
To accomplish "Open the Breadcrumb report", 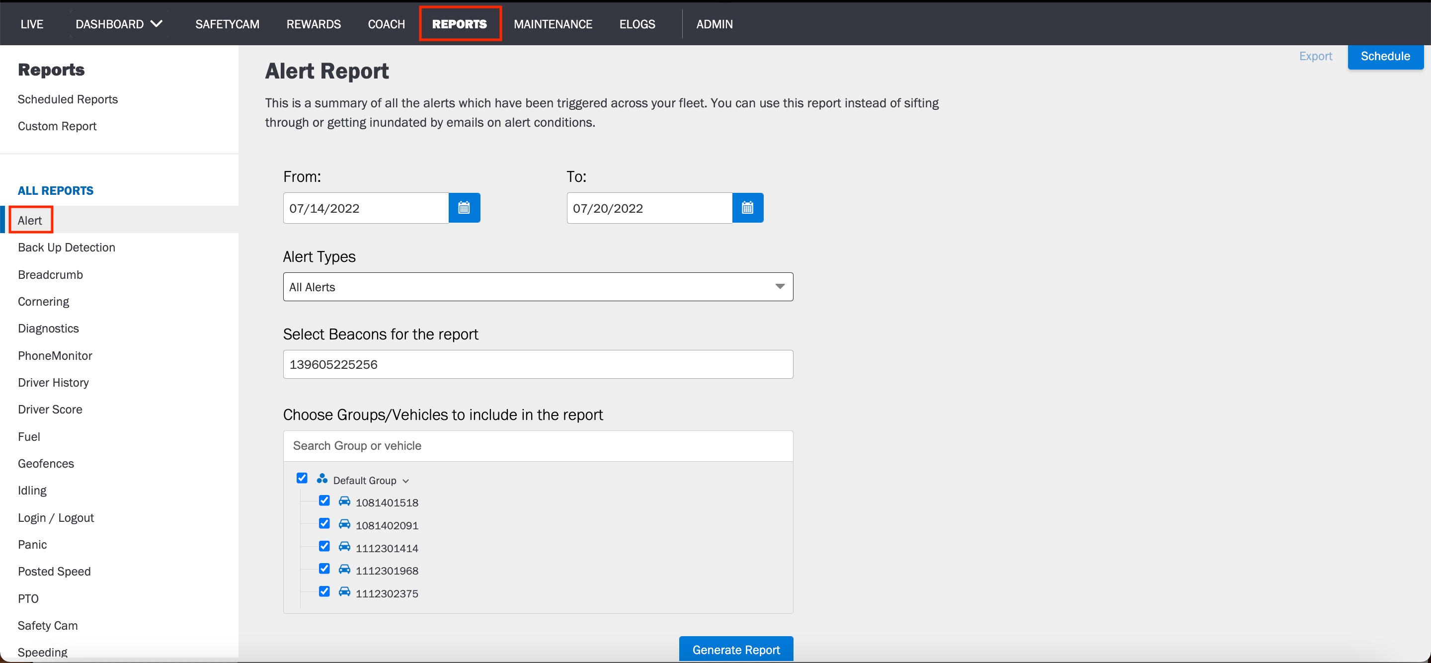I will click(x=51, y=274).
